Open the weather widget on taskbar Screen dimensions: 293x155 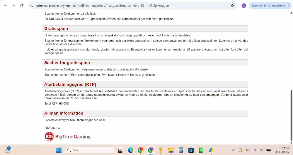coord(8,150)
